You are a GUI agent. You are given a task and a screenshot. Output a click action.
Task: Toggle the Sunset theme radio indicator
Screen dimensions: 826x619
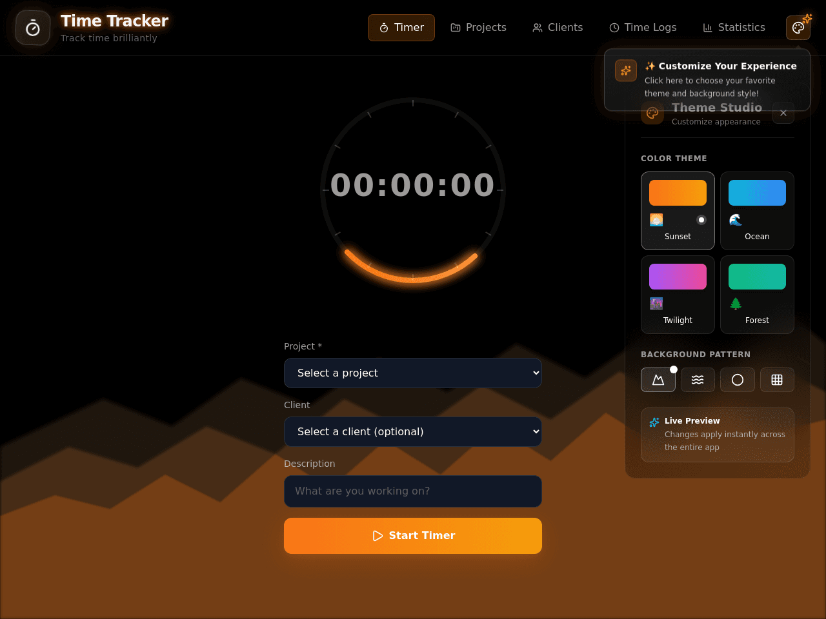pyautogui.click(x=701, y=220)
